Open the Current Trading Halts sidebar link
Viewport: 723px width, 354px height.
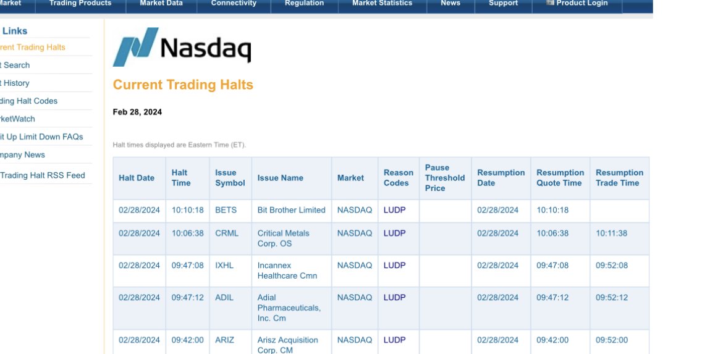pos(33,48)
